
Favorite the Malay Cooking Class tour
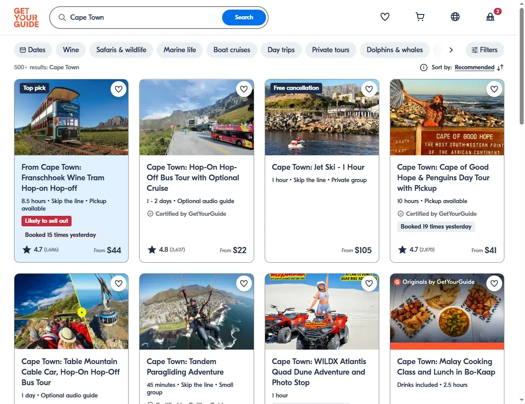[x=494, y=283]
